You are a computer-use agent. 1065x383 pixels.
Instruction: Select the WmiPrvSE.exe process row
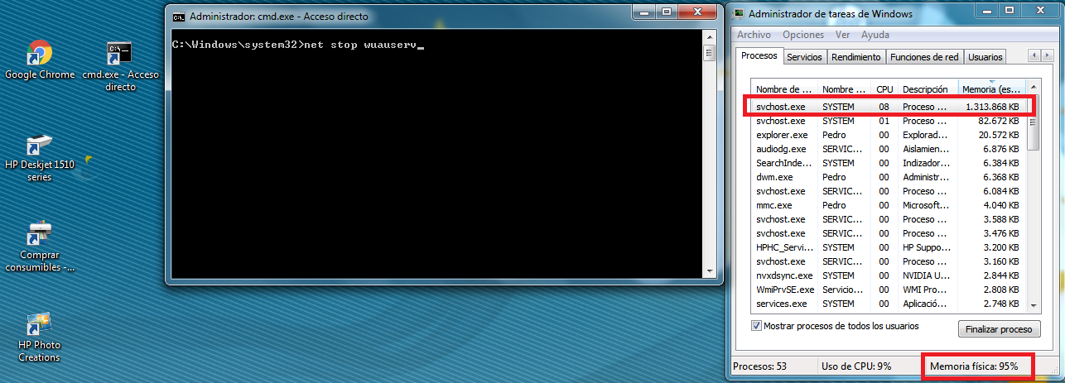click(889, 290)
